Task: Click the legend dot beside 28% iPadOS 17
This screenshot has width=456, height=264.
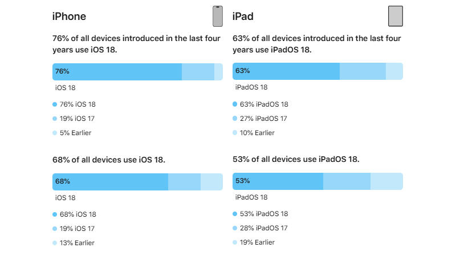Action: (235, 228)
